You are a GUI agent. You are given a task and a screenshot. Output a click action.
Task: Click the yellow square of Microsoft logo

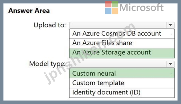(115, 11)
